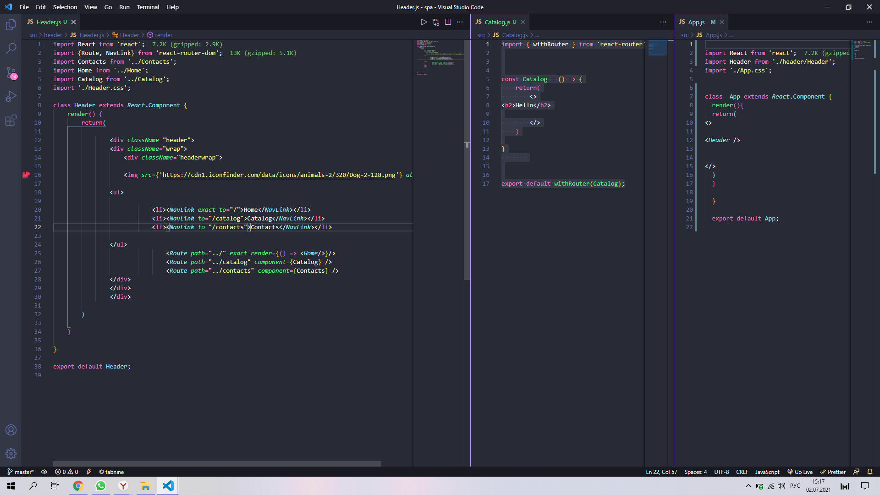Close the Catalog.js tab

coord(522,22)
